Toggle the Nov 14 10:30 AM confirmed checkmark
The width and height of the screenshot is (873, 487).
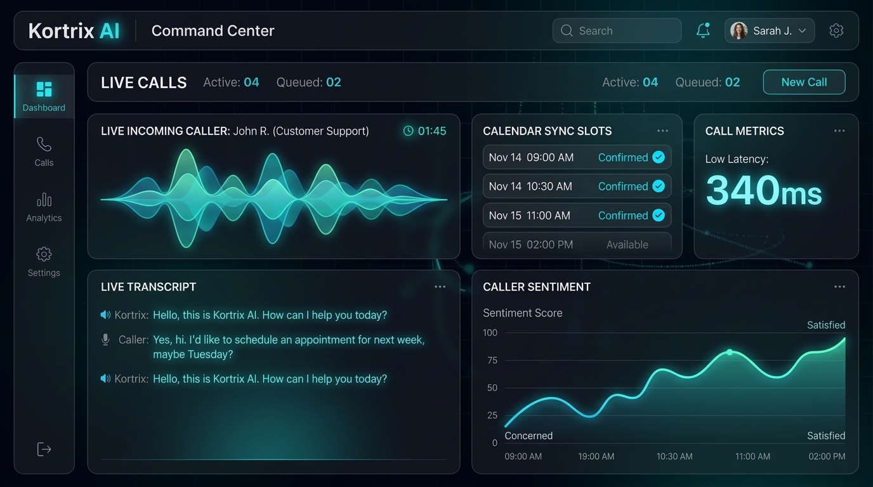[659, 186]
